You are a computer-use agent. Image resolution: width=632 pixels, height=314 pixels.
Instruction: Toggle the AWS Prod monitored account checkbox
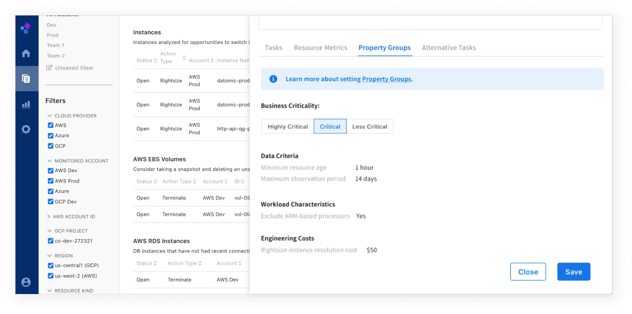51,181
